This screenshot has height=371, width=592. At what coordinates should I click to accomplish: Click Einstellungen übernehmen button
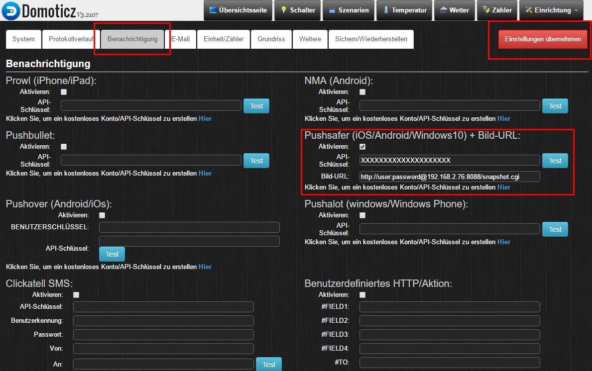tap(543, 39)
